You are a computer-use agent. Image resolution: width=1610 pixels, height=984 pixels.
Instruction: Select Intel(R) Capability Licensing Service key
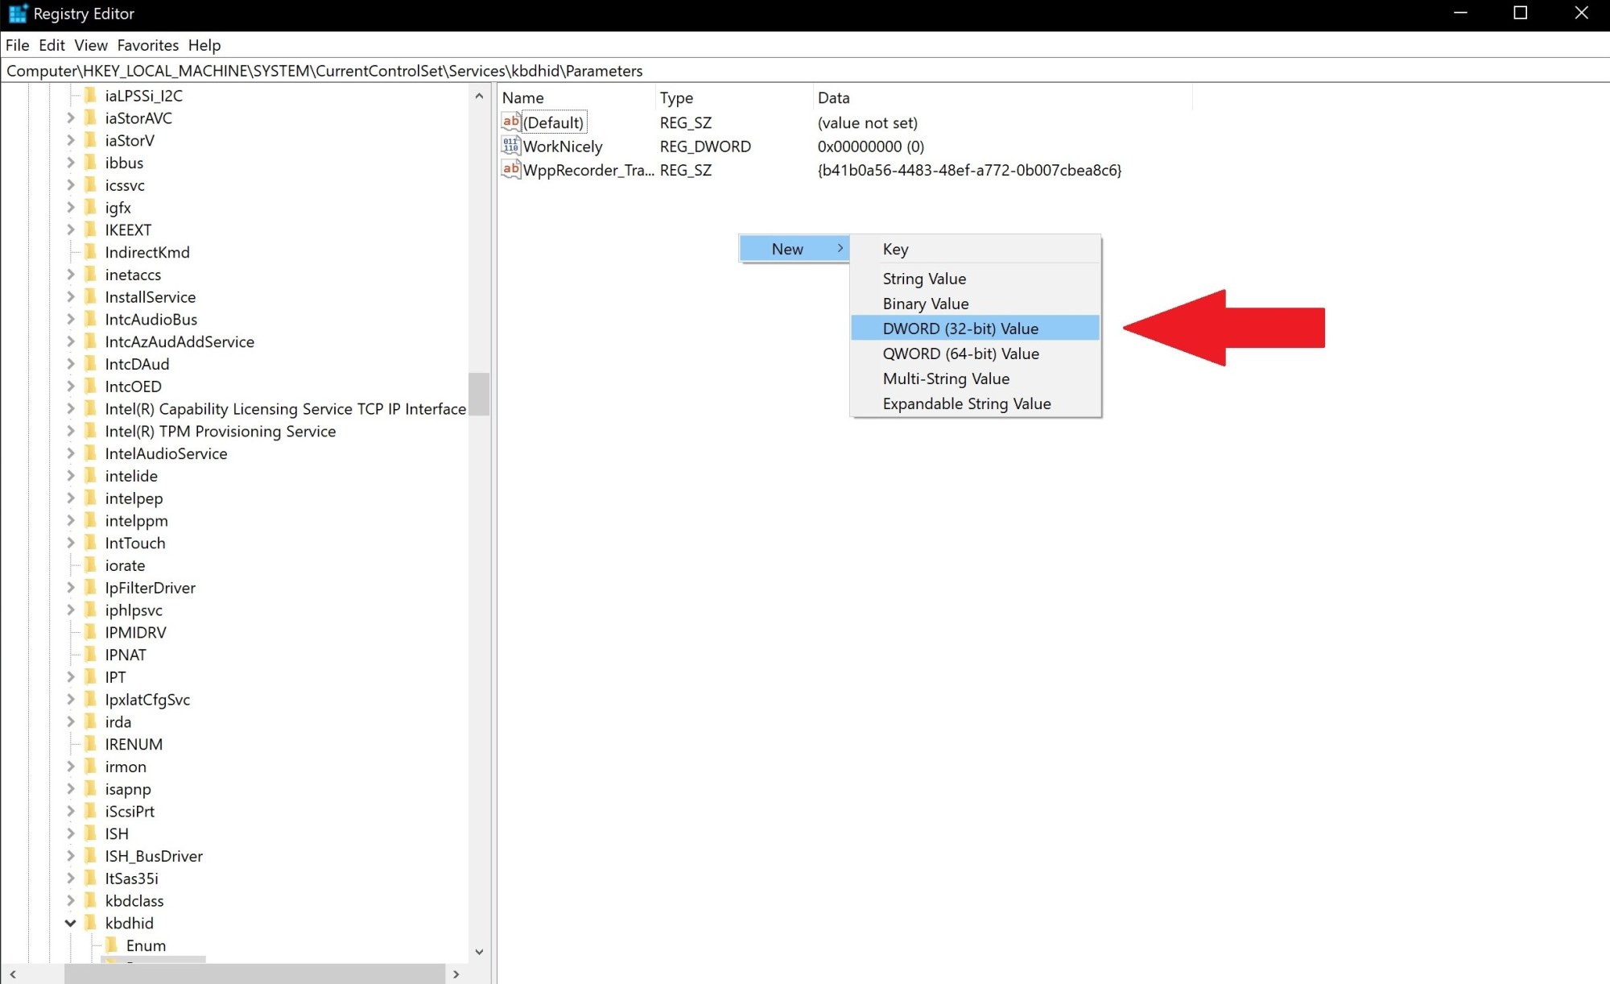tap(285, 408)
